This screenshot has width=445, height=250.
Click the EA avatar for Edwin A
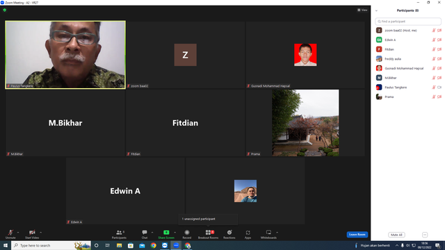pos(379,40)
